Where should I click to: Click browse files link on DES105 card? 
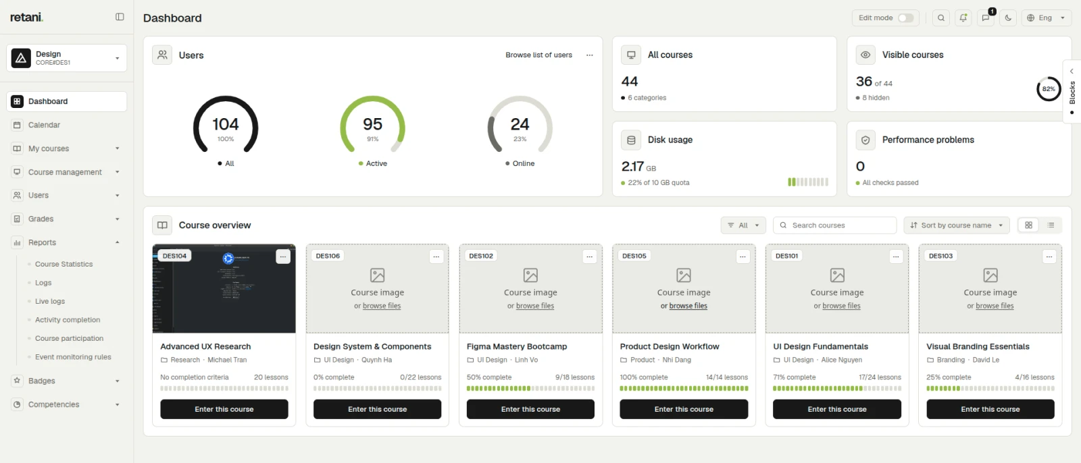click(x=688, y=306)
